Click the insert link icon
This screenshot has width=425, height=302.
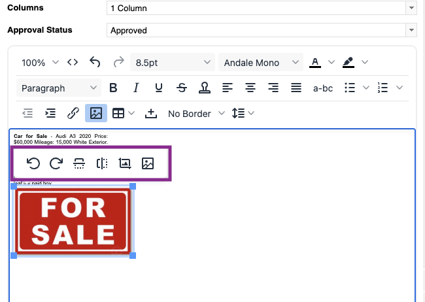click(73, 113)
